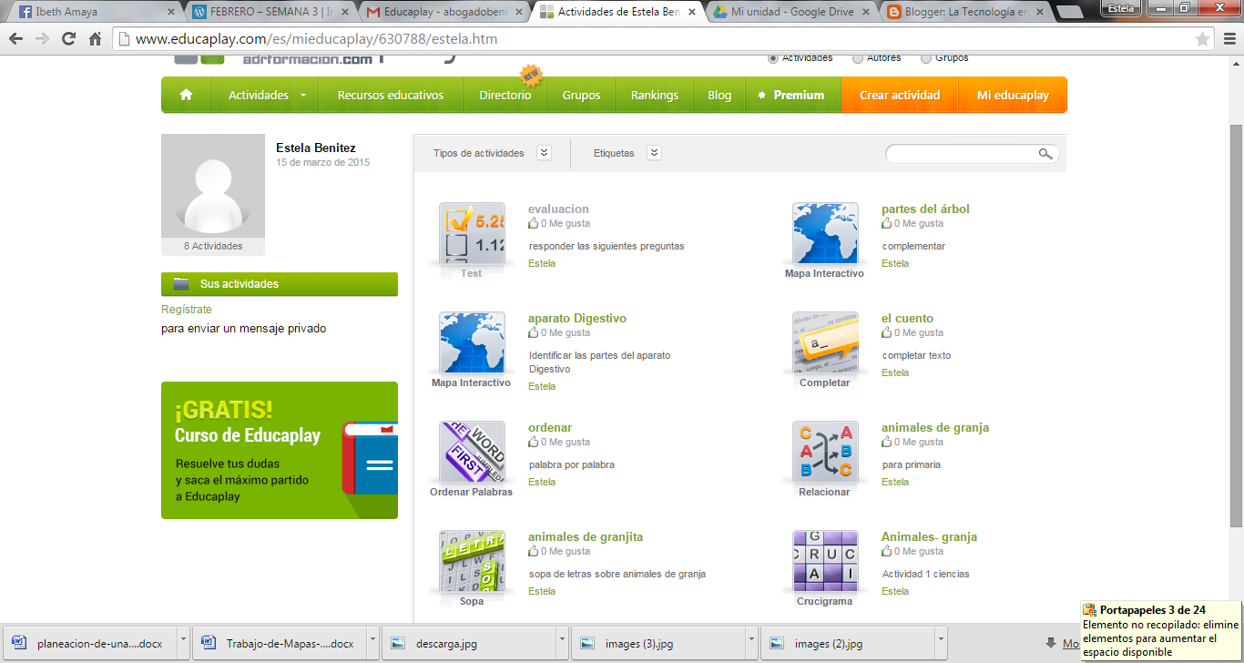The image size is (1244, 663).
Task: Open the Etiquetas dropdown
Action: (654, 153)
